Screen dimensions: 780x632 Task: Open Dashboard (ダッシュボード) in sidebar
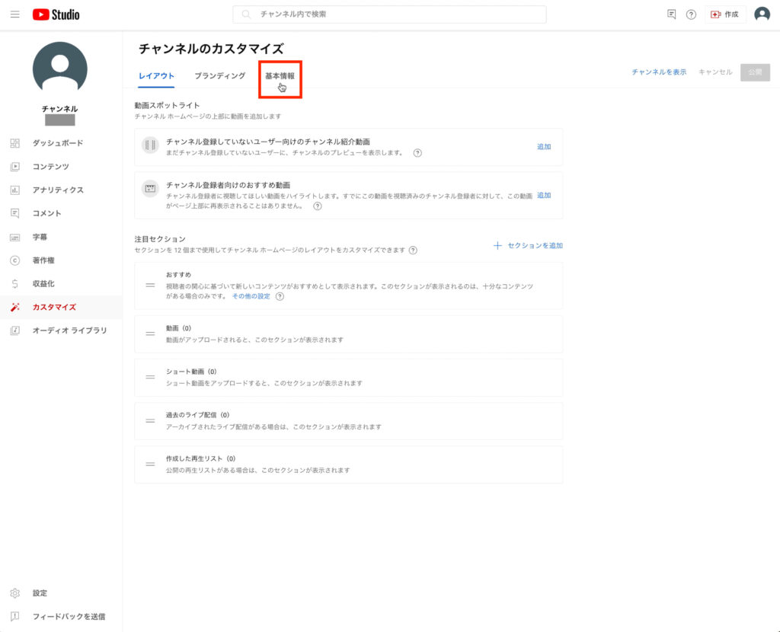point(58,143)
